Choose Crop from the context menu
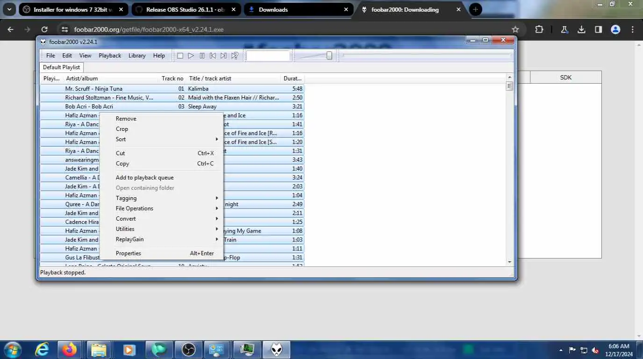The height and width of the screenshot is (359, 643). [x=162, y=129]
